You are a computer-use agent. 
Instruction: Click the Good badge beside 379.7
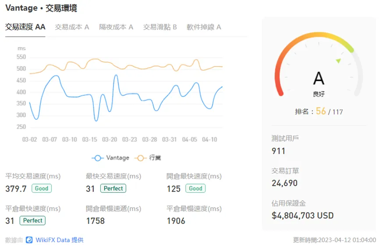tap(42, 188)
